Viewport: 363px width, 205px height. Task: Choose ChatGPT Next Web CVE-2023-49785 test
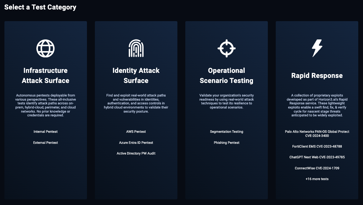pyautogui.click(x=317, y=157)
